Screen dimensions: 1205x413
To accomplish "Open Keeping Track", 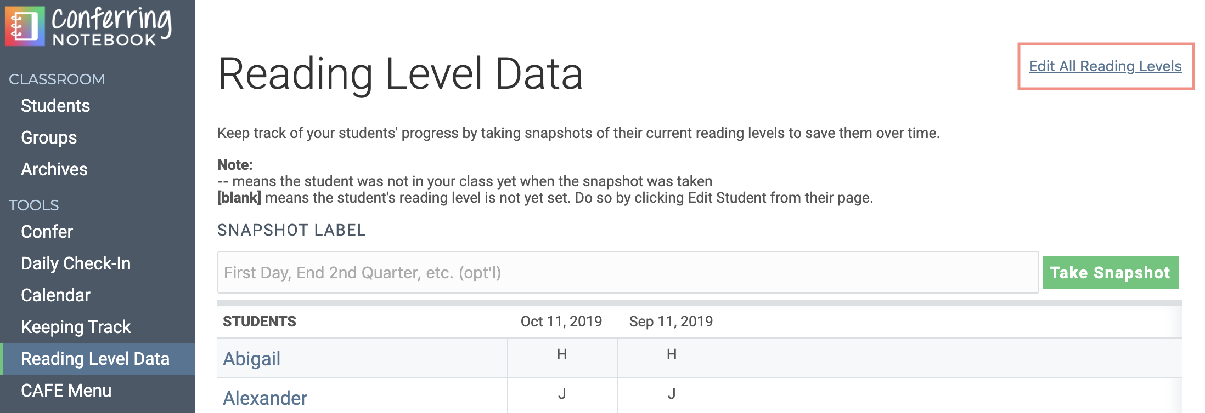I will pyautogui.click(x=75, y=327).
